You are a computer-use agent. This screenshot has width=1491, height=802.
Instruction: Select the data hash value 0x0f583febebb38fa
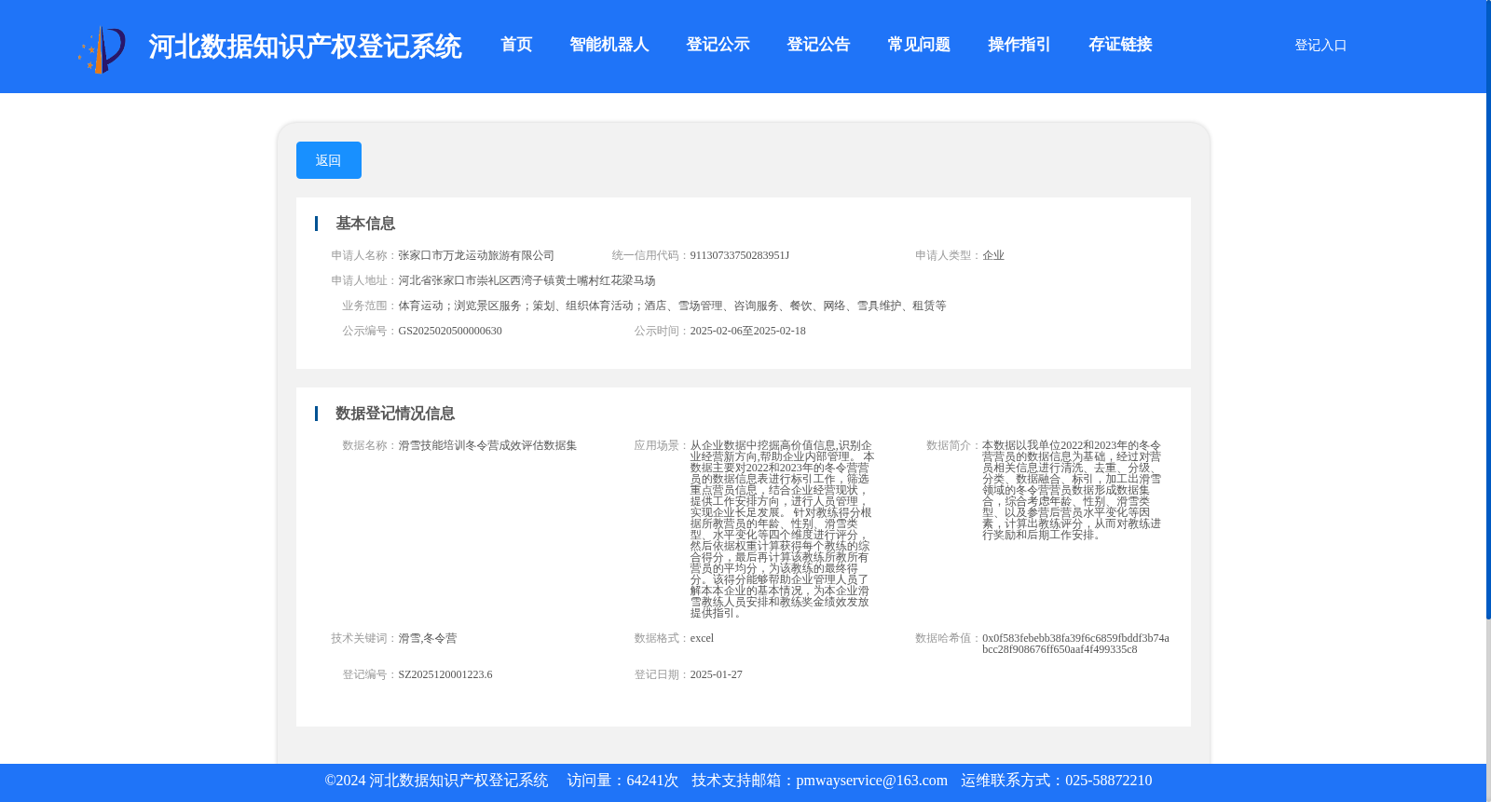click(x=1075, y=644)
